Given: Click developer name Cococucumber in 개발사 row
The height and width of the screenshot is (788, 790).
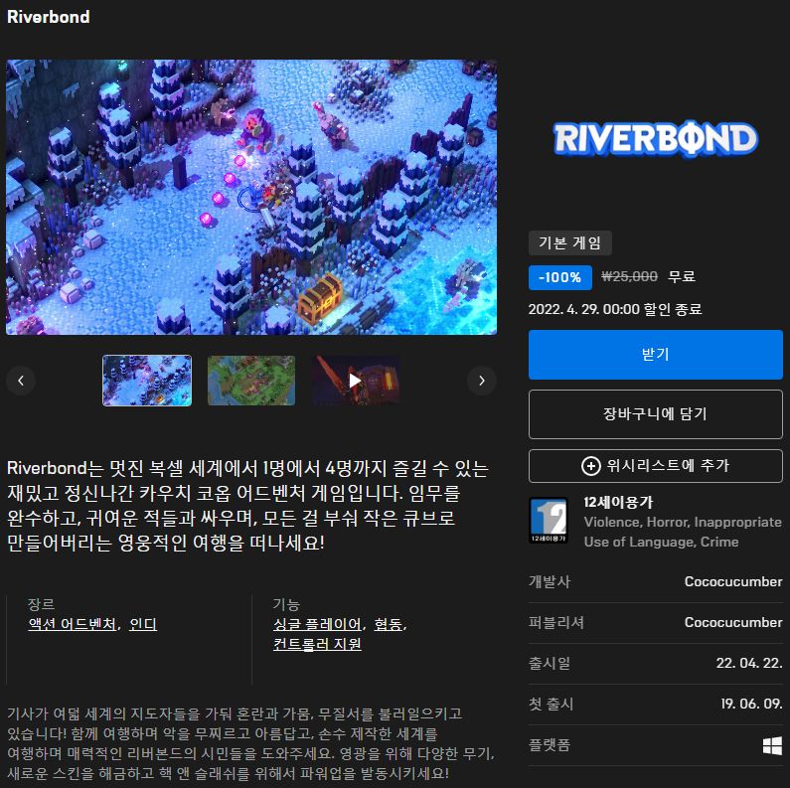Looking at the screenshot, I should (733, 581).
